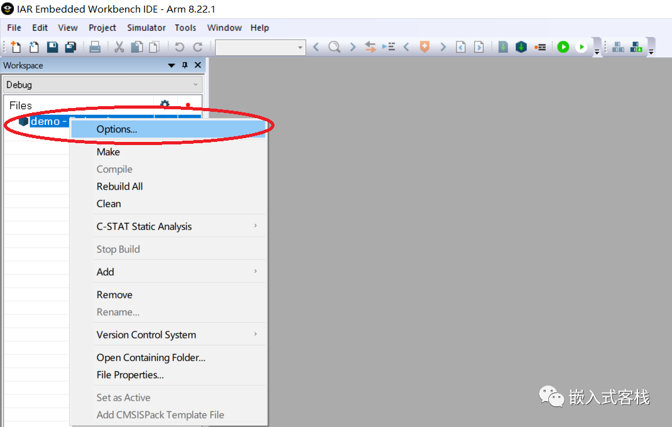Click the Navigate Forward page icon
Screen dimensions: 672x427
[479, 46]
